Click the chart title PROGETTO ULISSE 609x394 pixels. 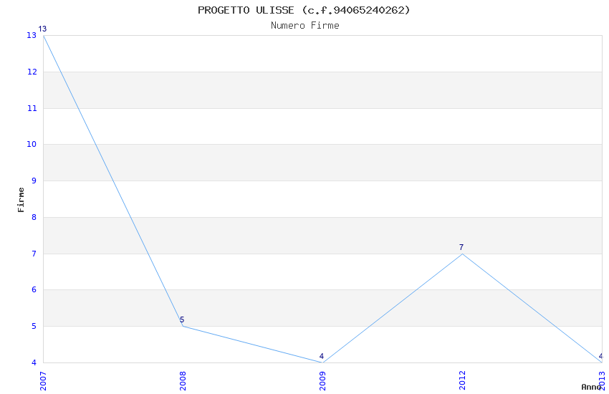pyautogui.click(x=304, y=10)
